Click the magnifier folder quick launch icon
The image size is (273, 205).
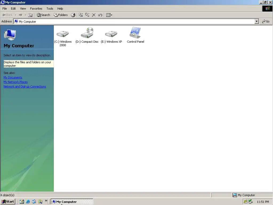click(40, 202)
